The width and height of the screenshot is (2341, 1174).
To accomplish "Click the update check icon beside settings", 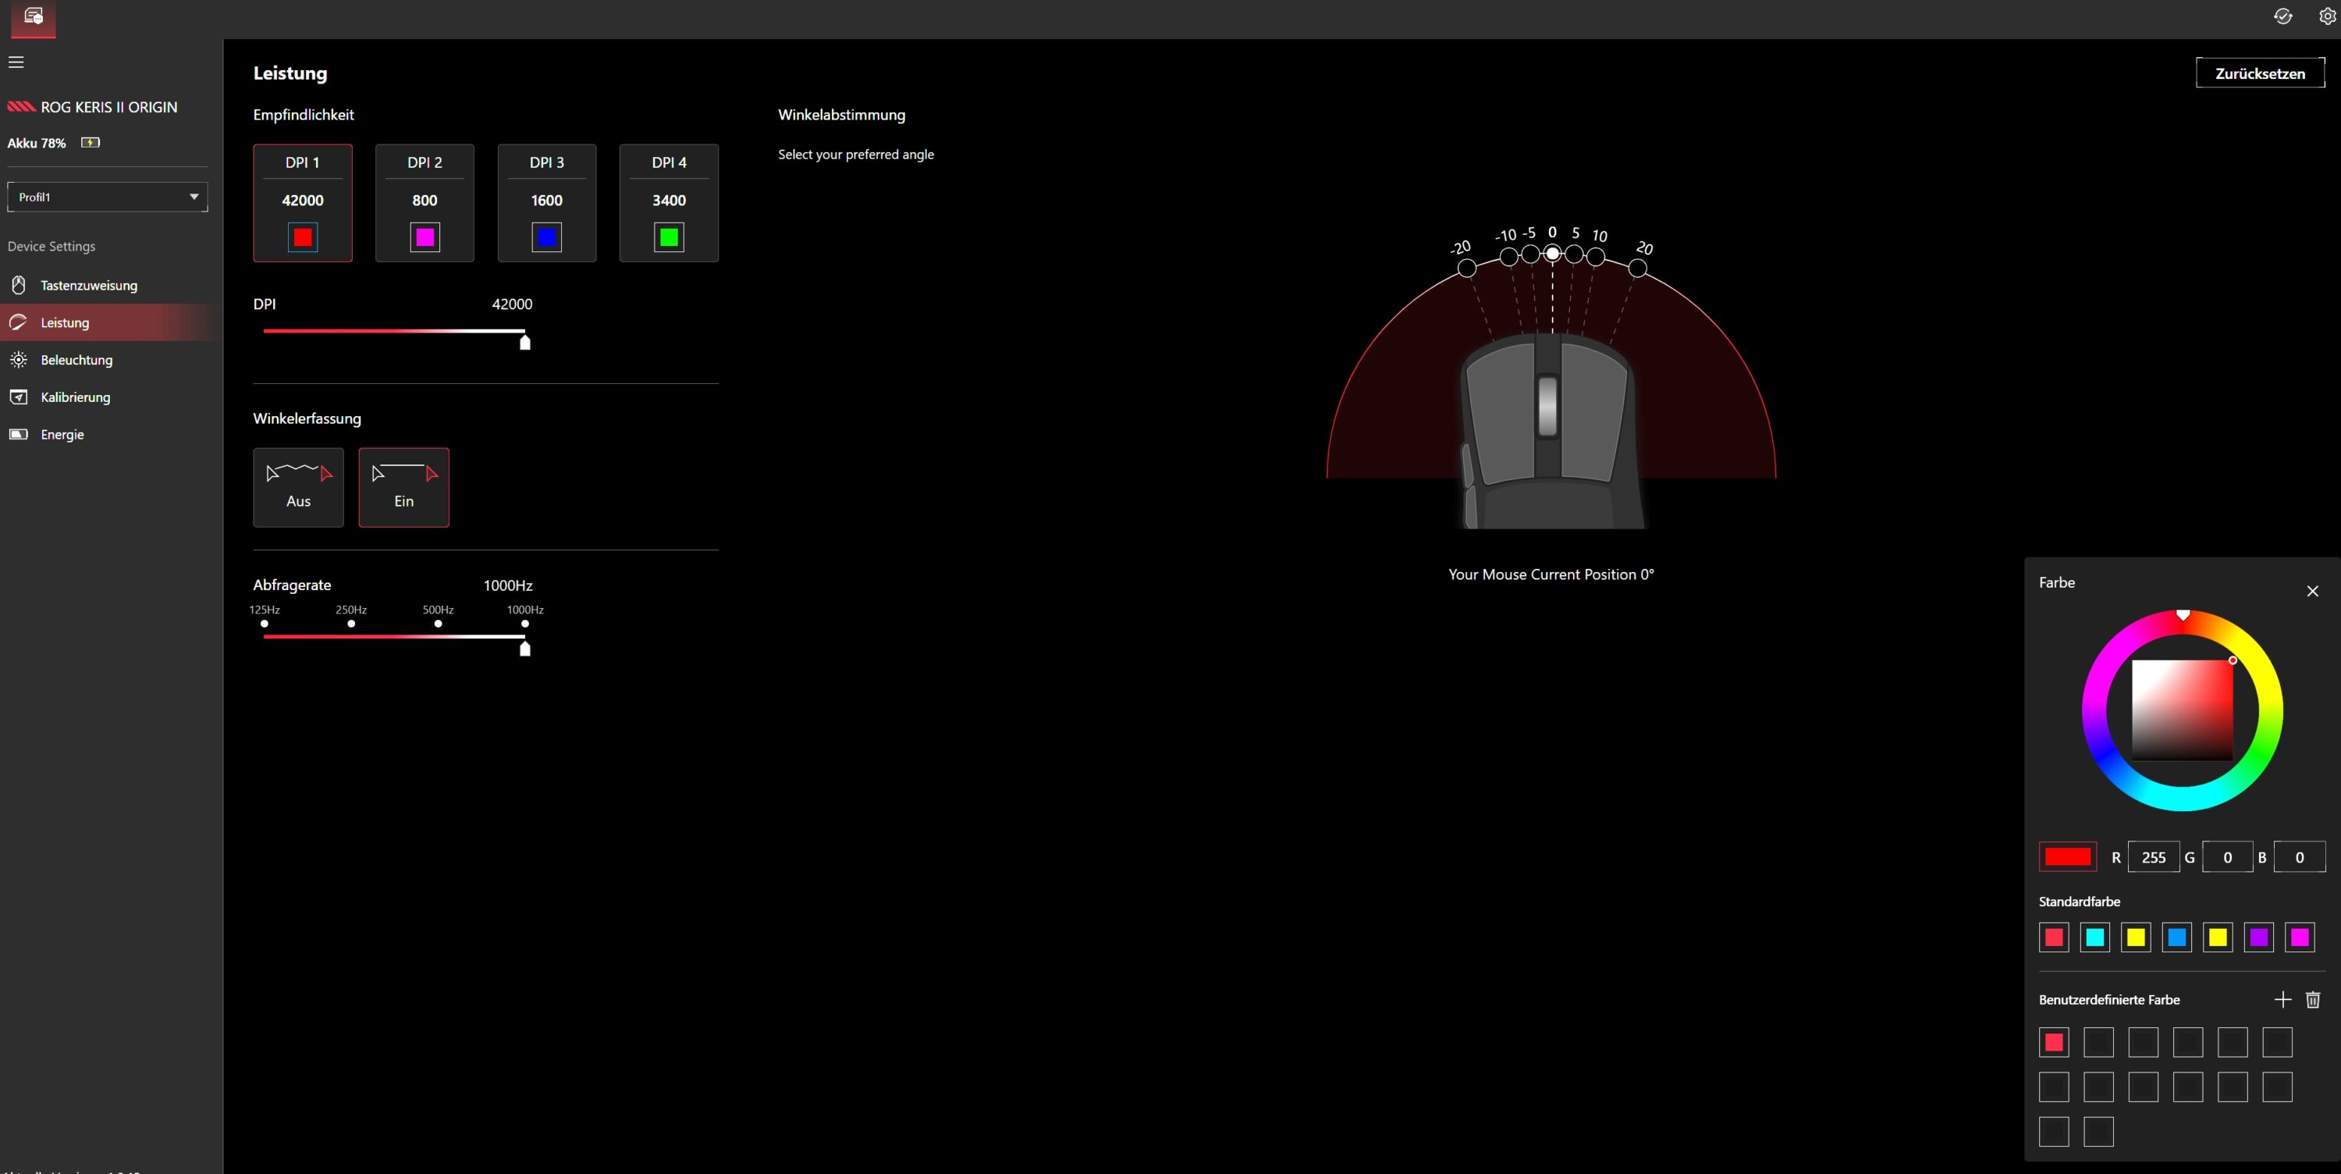I will pos(2282,16).
